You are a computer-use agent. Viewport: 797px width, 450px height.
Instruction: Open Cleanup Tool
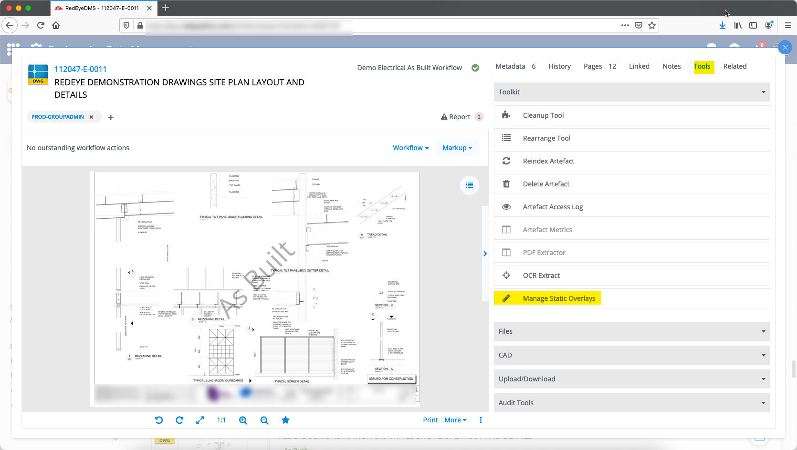pos(632,115)
